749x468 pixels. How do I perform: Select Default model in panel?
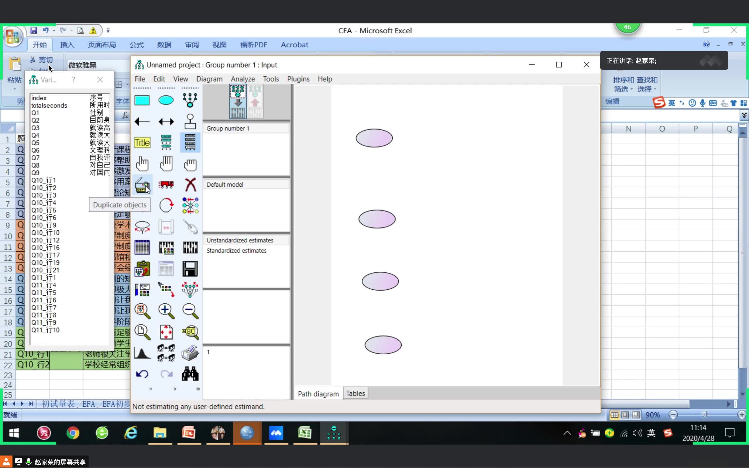[x=225, y=184]
